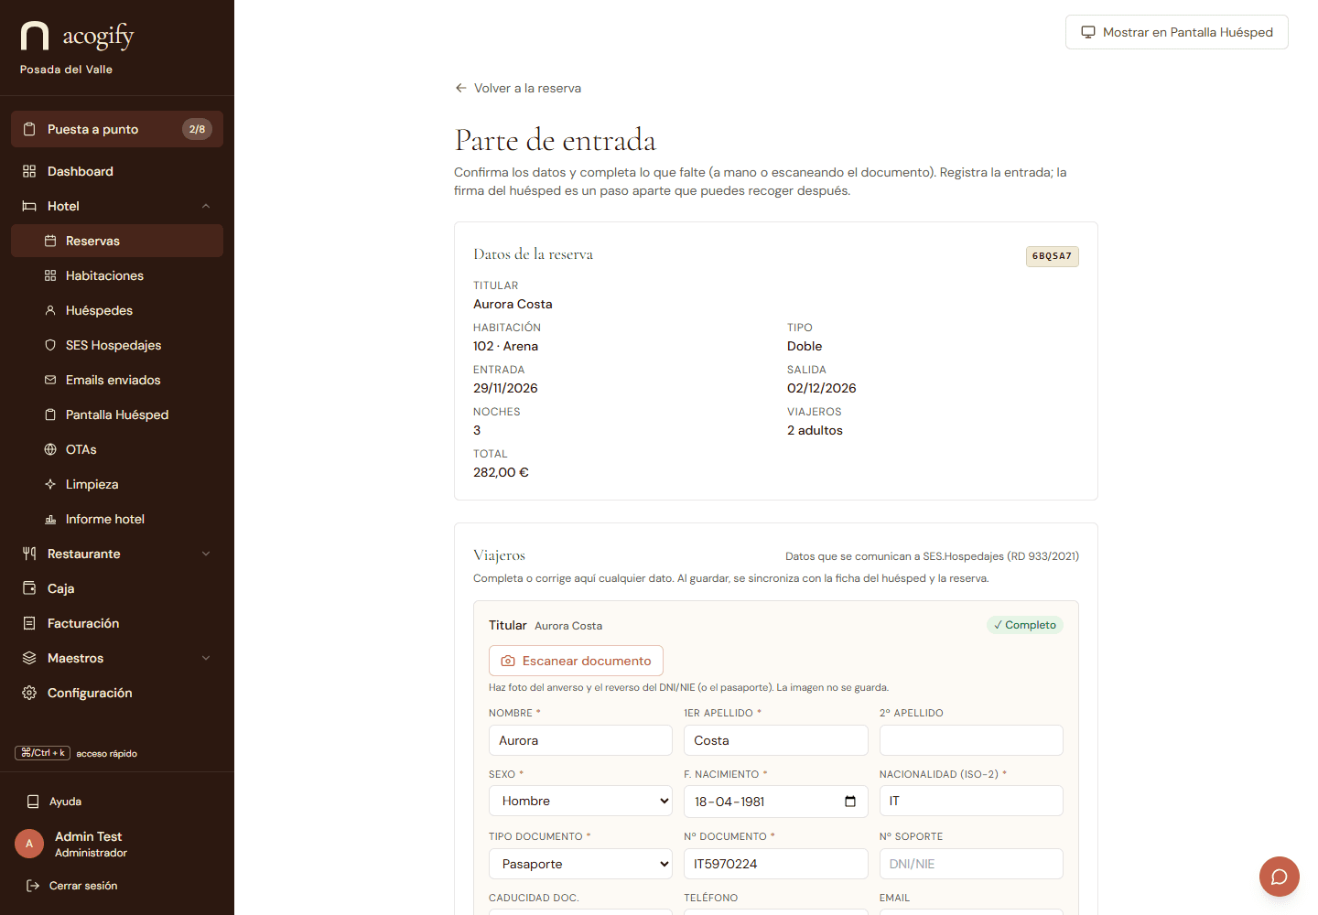Open the Puesta a punto clipboard icon
1318x915 pixels.
tap(29, 129)
